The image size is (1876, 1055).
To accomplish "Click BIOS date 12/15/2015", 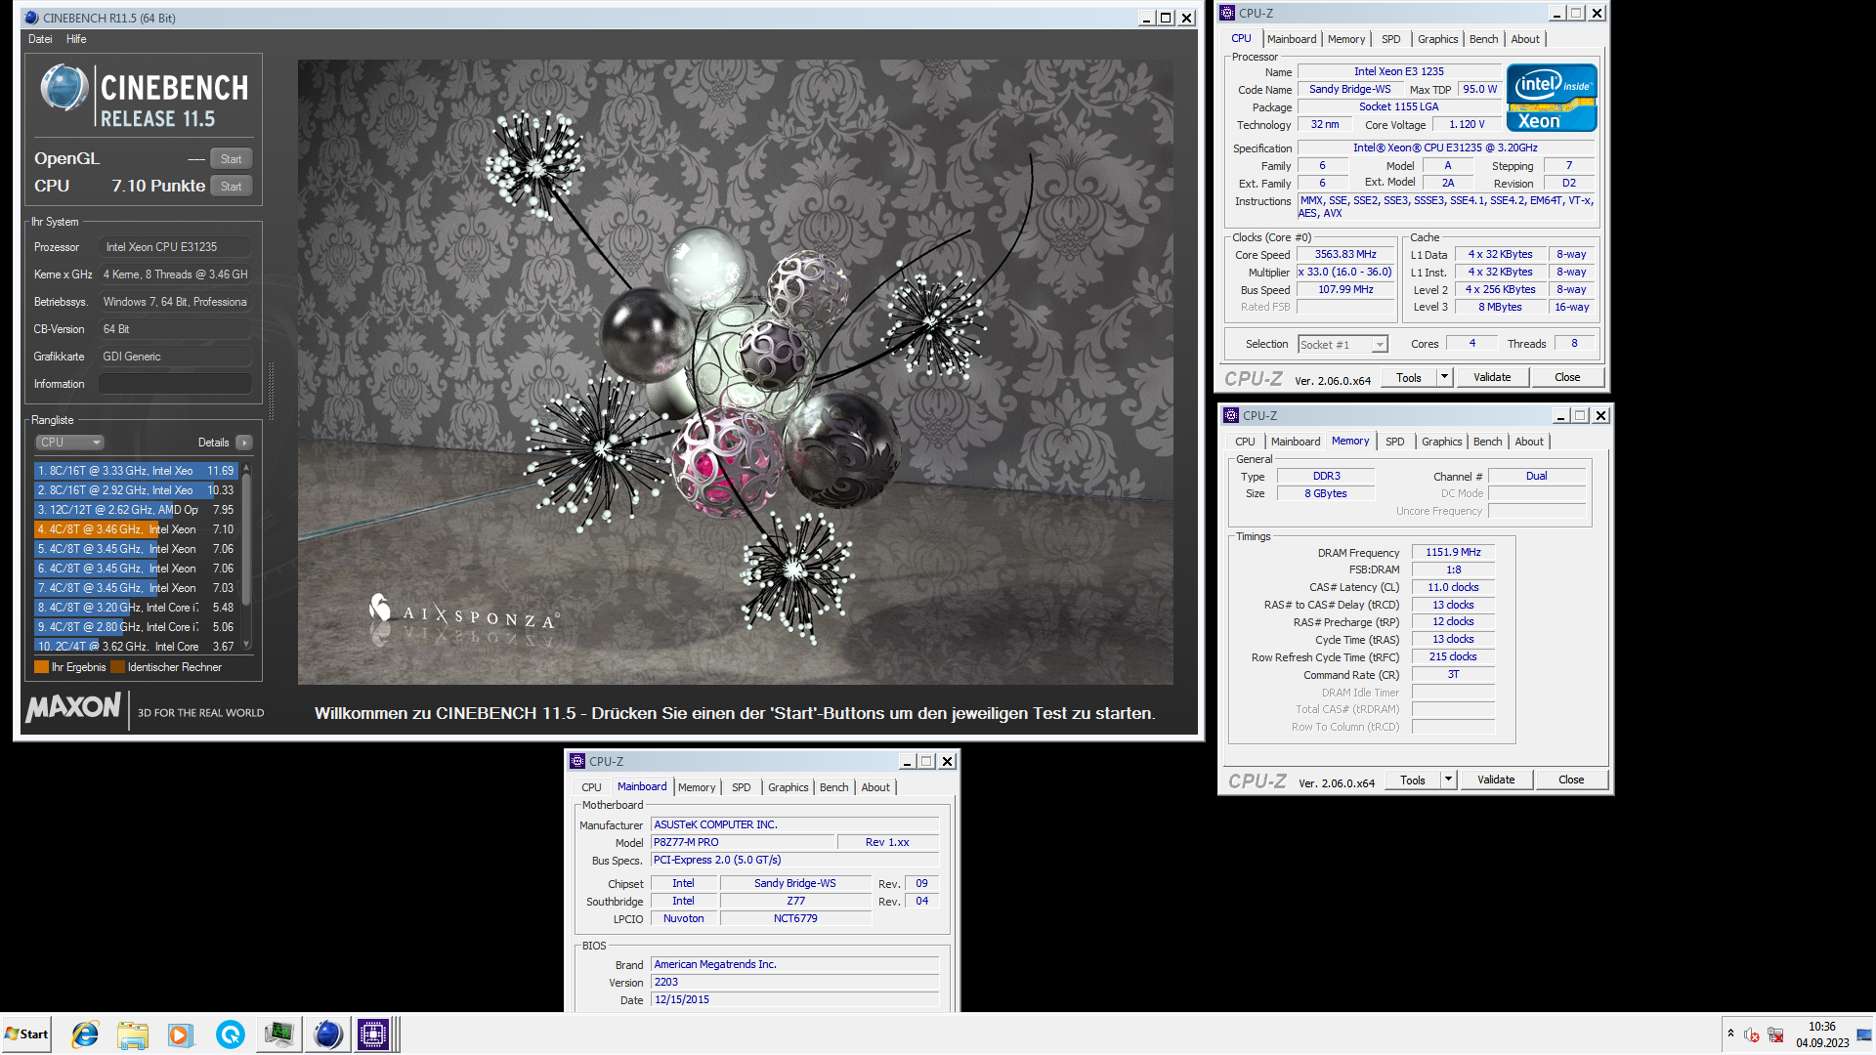I will (x=794, y=999).
